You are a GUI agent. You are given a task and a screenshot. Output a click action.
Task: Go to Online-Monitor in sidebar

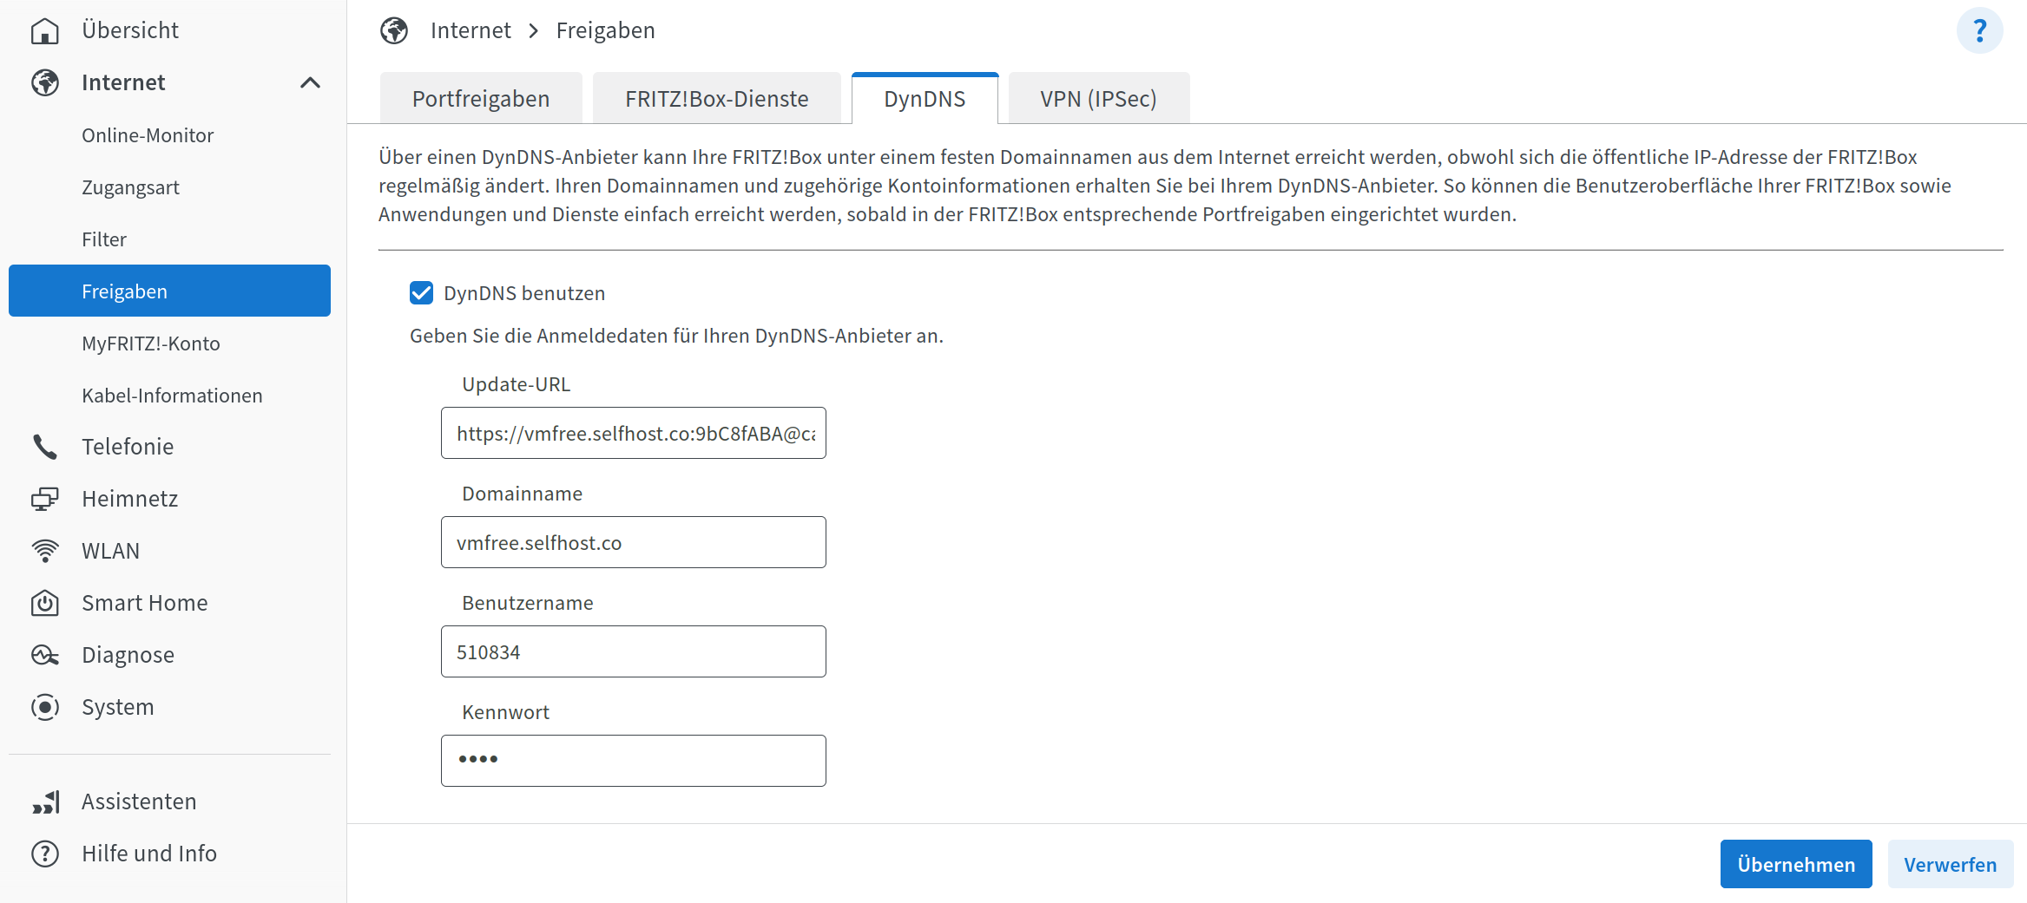tap(148, 135)
